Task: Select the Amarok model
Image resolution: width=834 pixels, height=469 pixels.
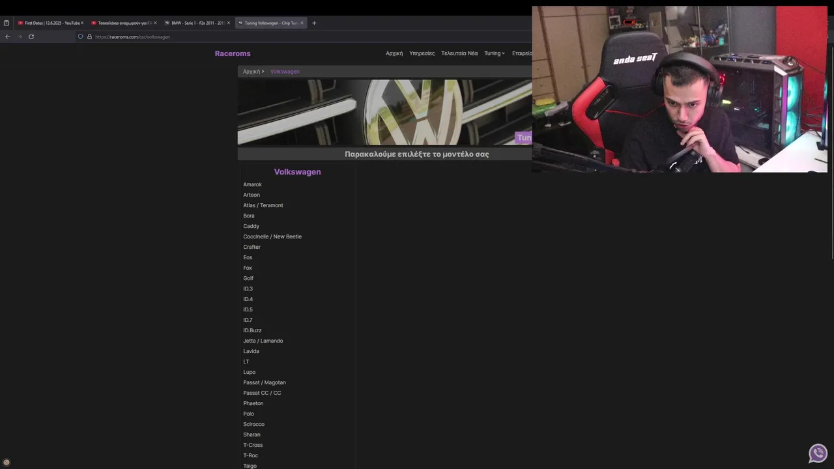Action: pos(252,184)
